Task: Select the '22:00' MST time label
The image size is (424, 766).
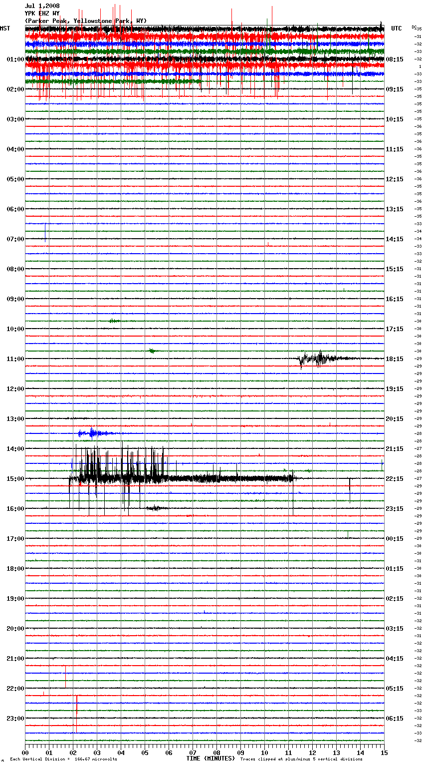Action: 15,689
